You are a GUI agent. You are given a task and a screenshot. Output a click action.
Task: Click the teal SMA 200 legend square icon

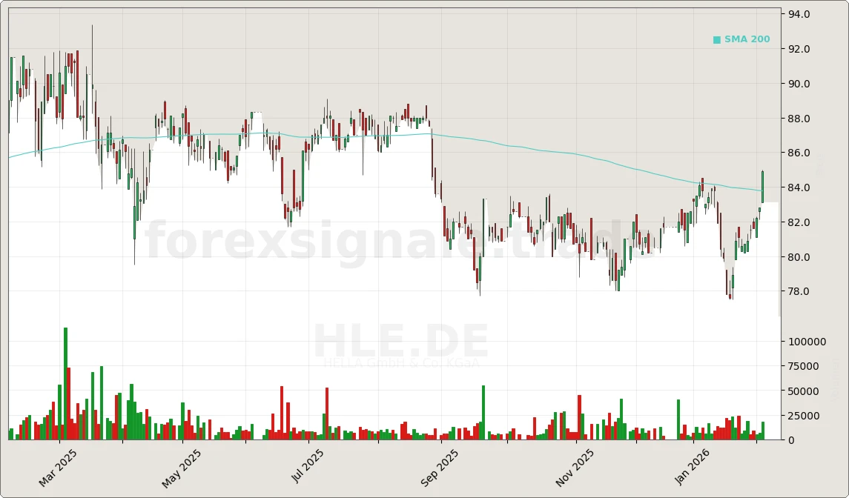(716, 39)
